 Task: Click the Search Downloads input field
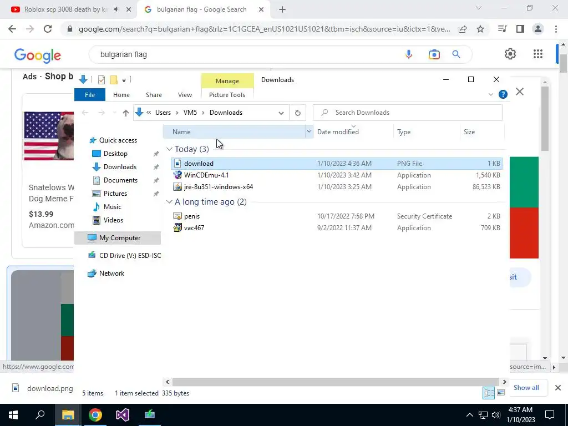coord(408,113)
